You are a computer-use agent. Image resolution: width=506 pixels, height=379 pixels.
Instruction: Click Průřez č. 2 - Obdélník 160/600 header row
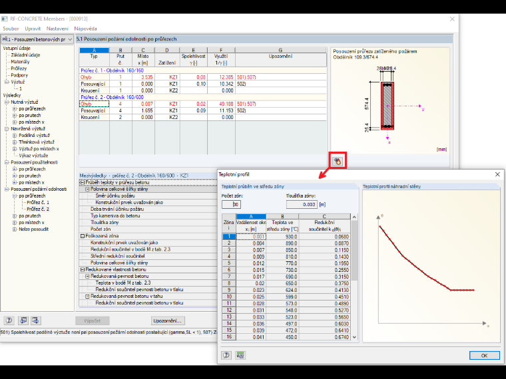pos(202,97)
